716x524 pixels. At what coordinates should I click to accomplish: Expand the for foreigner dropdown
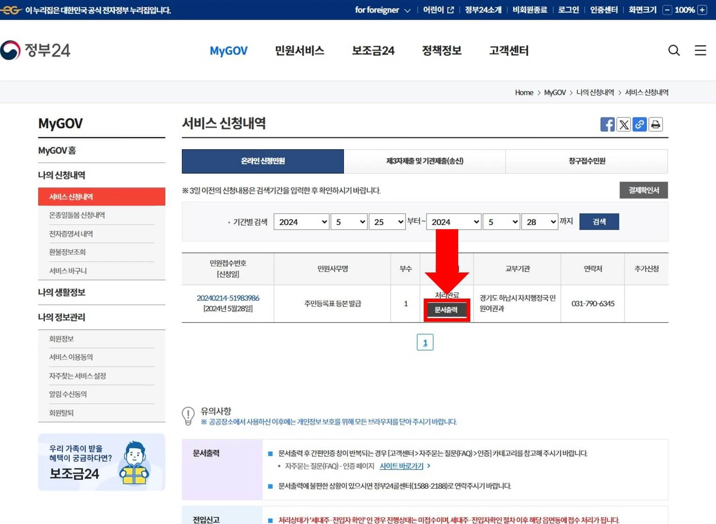click(408, 9)
